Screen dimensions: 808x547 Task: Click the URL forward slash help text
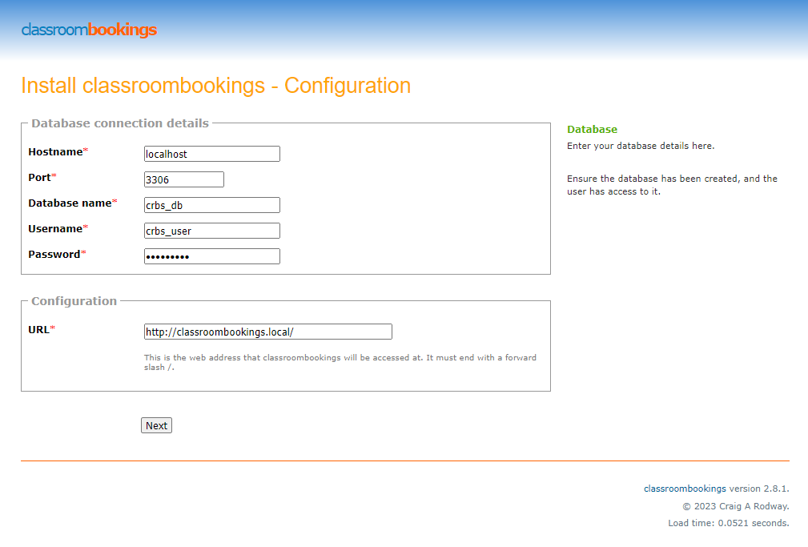pyautogui.click(x=340, y=362)
